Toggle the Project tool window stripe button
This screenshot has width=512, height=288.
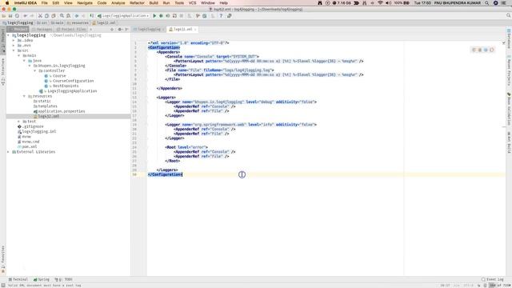[x=3, y=42]
